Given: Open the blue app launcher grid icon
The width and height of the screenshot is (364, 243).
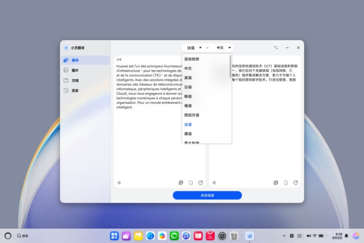Looking at the screenshot, I should coord(114,236).
